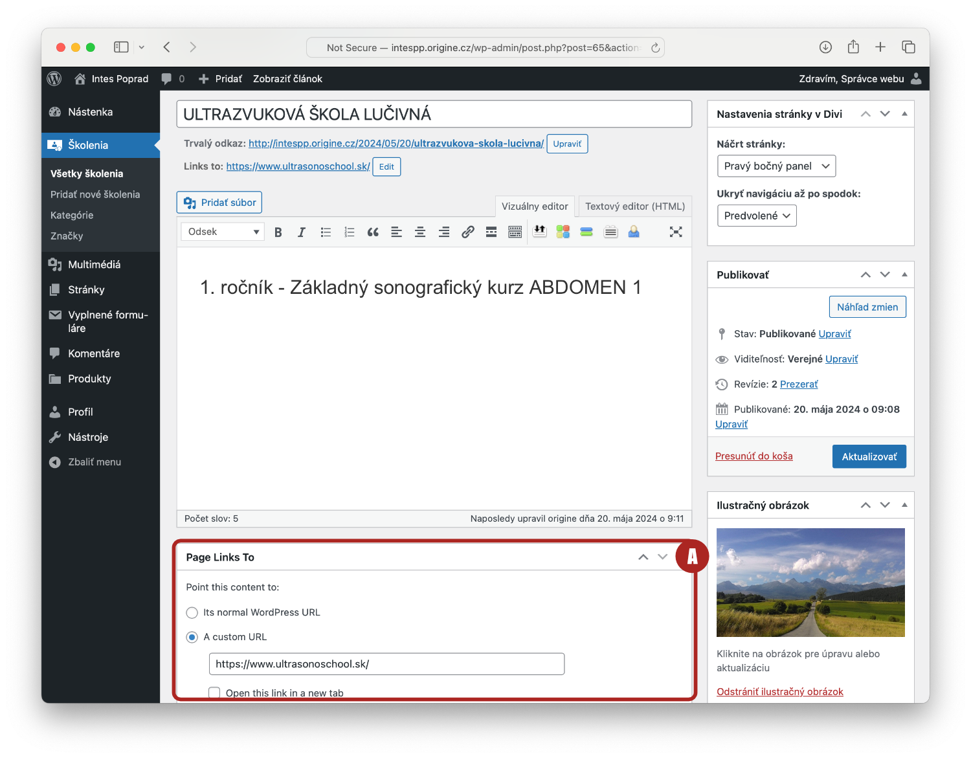Open Safari downloads
Screen dimensions: 971x758
pos(825,47)
